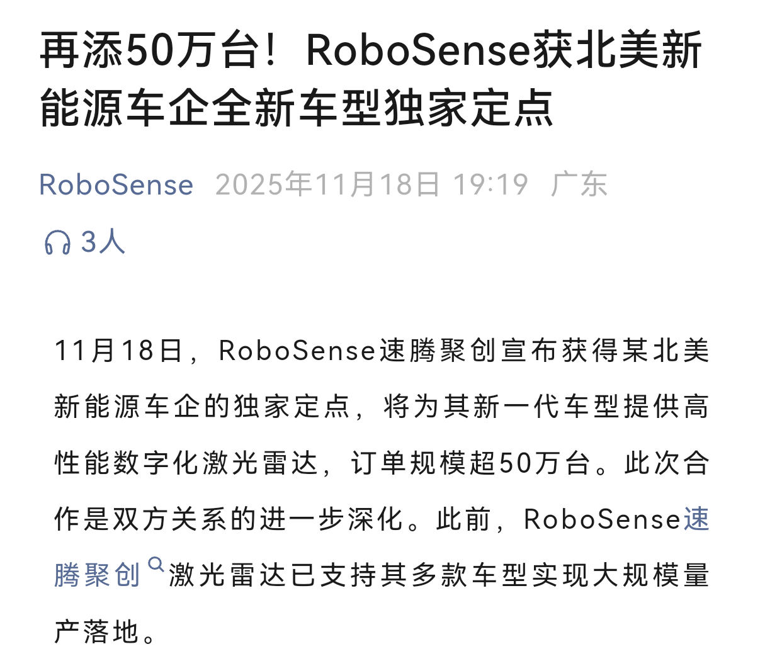This screenshot has width=765, height=666.
Task: Tap RoboSense word in the headline
Action: 419,52
